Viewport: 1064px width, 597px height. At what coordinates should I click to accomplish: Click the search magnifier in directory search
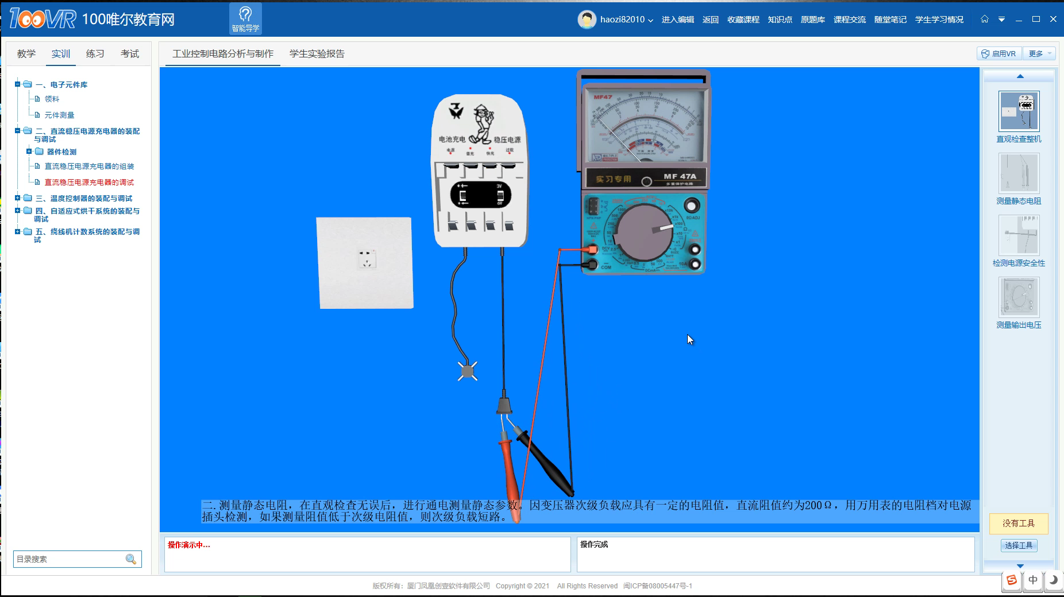coord(131,559)
